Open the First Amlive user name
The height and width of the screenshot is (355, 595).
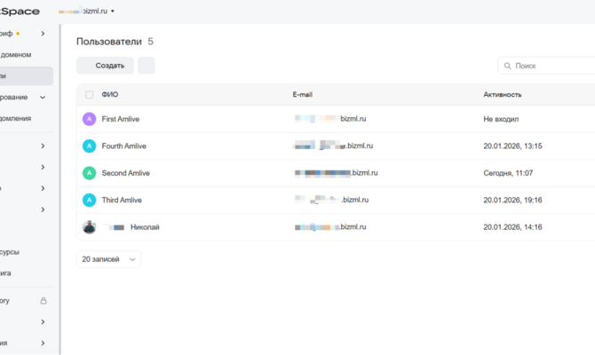(x=121, y=119)
